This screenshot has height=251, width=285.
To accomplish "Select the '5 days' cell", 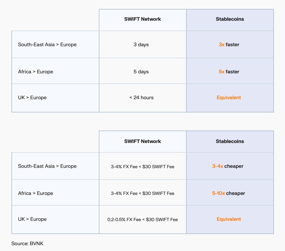I will (x=143, y=71).
